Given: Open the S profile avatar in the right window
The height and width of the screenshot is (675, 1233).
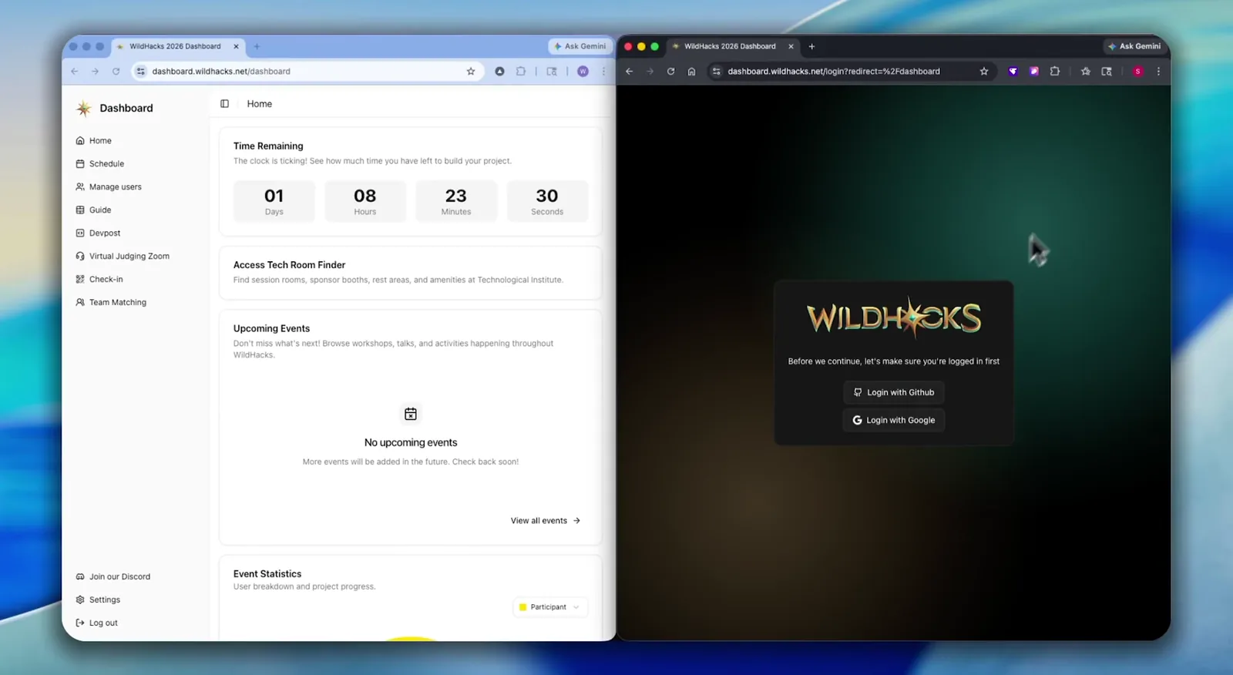Looking at the screenshot, I should (1137, 71).
